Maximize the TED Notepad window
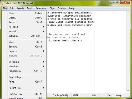The width and height of the screenshot is (132, 99). [x=118, y=2]
